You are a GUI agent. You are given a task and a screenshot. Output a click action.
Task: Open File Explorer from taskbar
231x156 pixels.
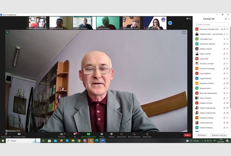[x=73, y=141]
